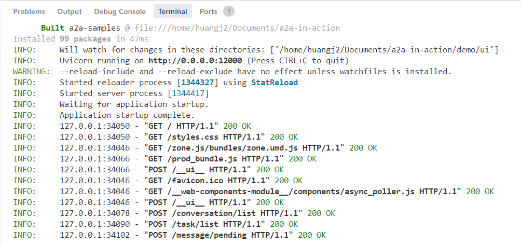Show the Ports tab

[x=208, y=11]
